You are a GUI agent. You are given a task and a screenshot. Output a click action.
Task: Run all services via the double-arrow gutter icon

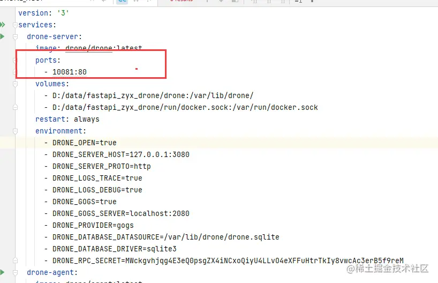click(2, 25)
